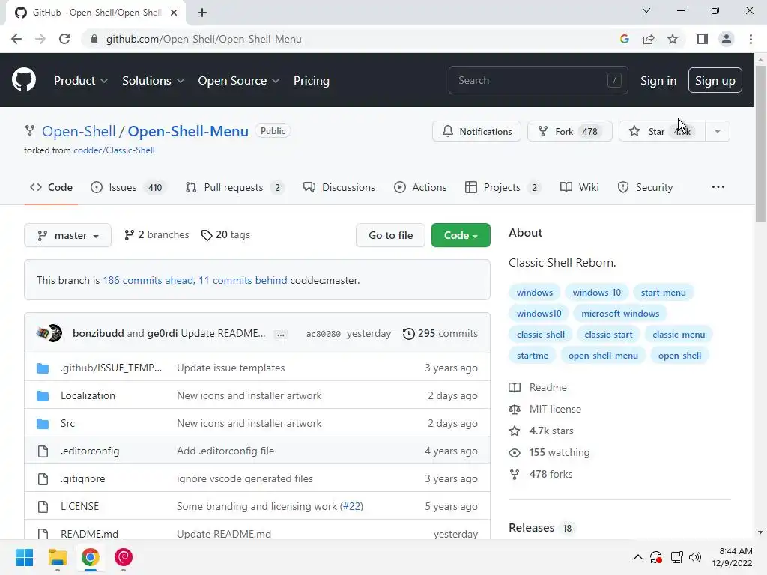Close the GitHub browser tab
The height and width of the screenshot is (575, 767).
tap(174, 13)
